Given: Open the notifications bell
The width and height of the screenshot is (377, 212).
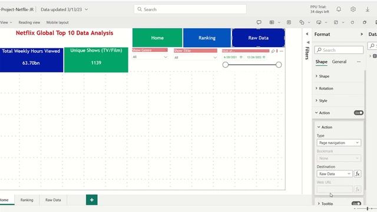Looking at the screenshot, I should point(339,9).
